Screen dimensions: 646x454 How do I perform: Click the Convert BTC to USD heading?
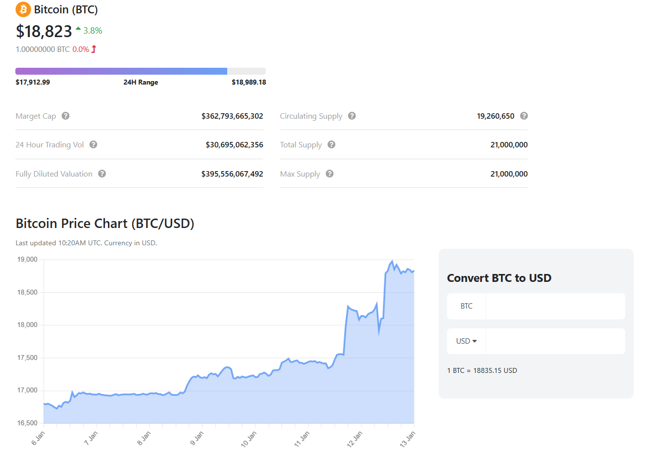pyautogui.click(x=499, y=278)
